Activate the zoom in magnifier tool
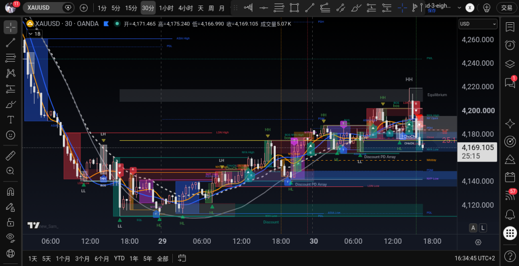The width and height of the screenshot is (519, 266). [11, 171]
